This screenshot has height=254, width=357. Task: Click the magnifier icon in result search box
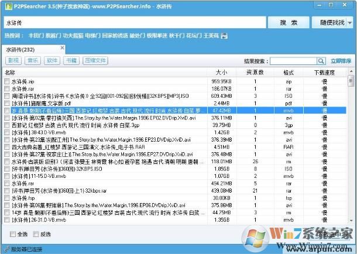[x=321, y=61]
